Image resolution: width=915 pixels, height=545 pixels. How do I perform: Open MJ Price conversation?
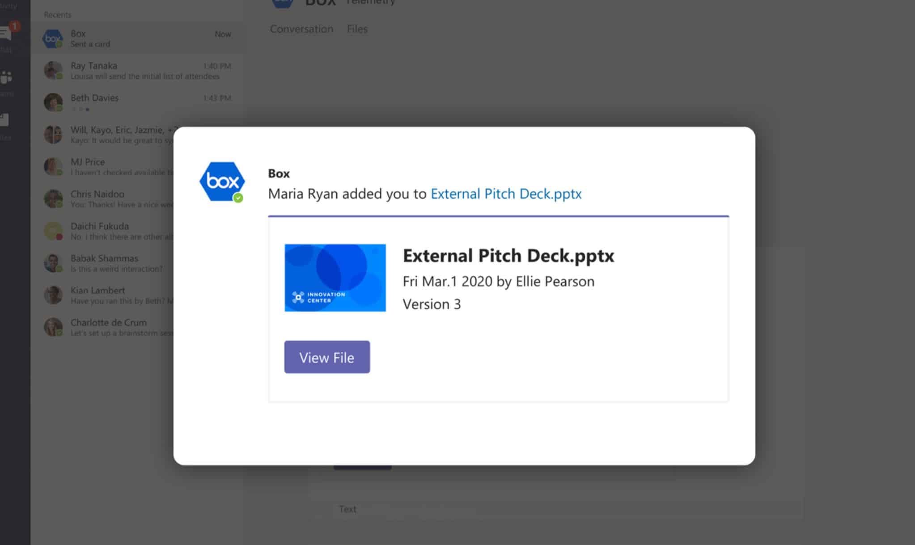(102, 167)
